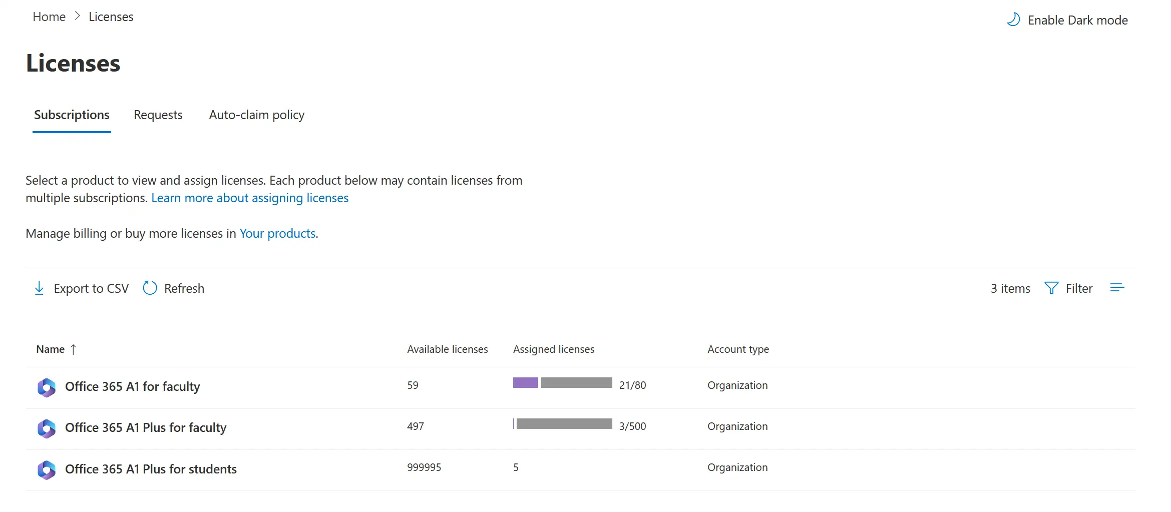The width and height of the screenshot is (1171, 512).
Task: Click the 3 items count label
Action: click(x=1010, y=289)
